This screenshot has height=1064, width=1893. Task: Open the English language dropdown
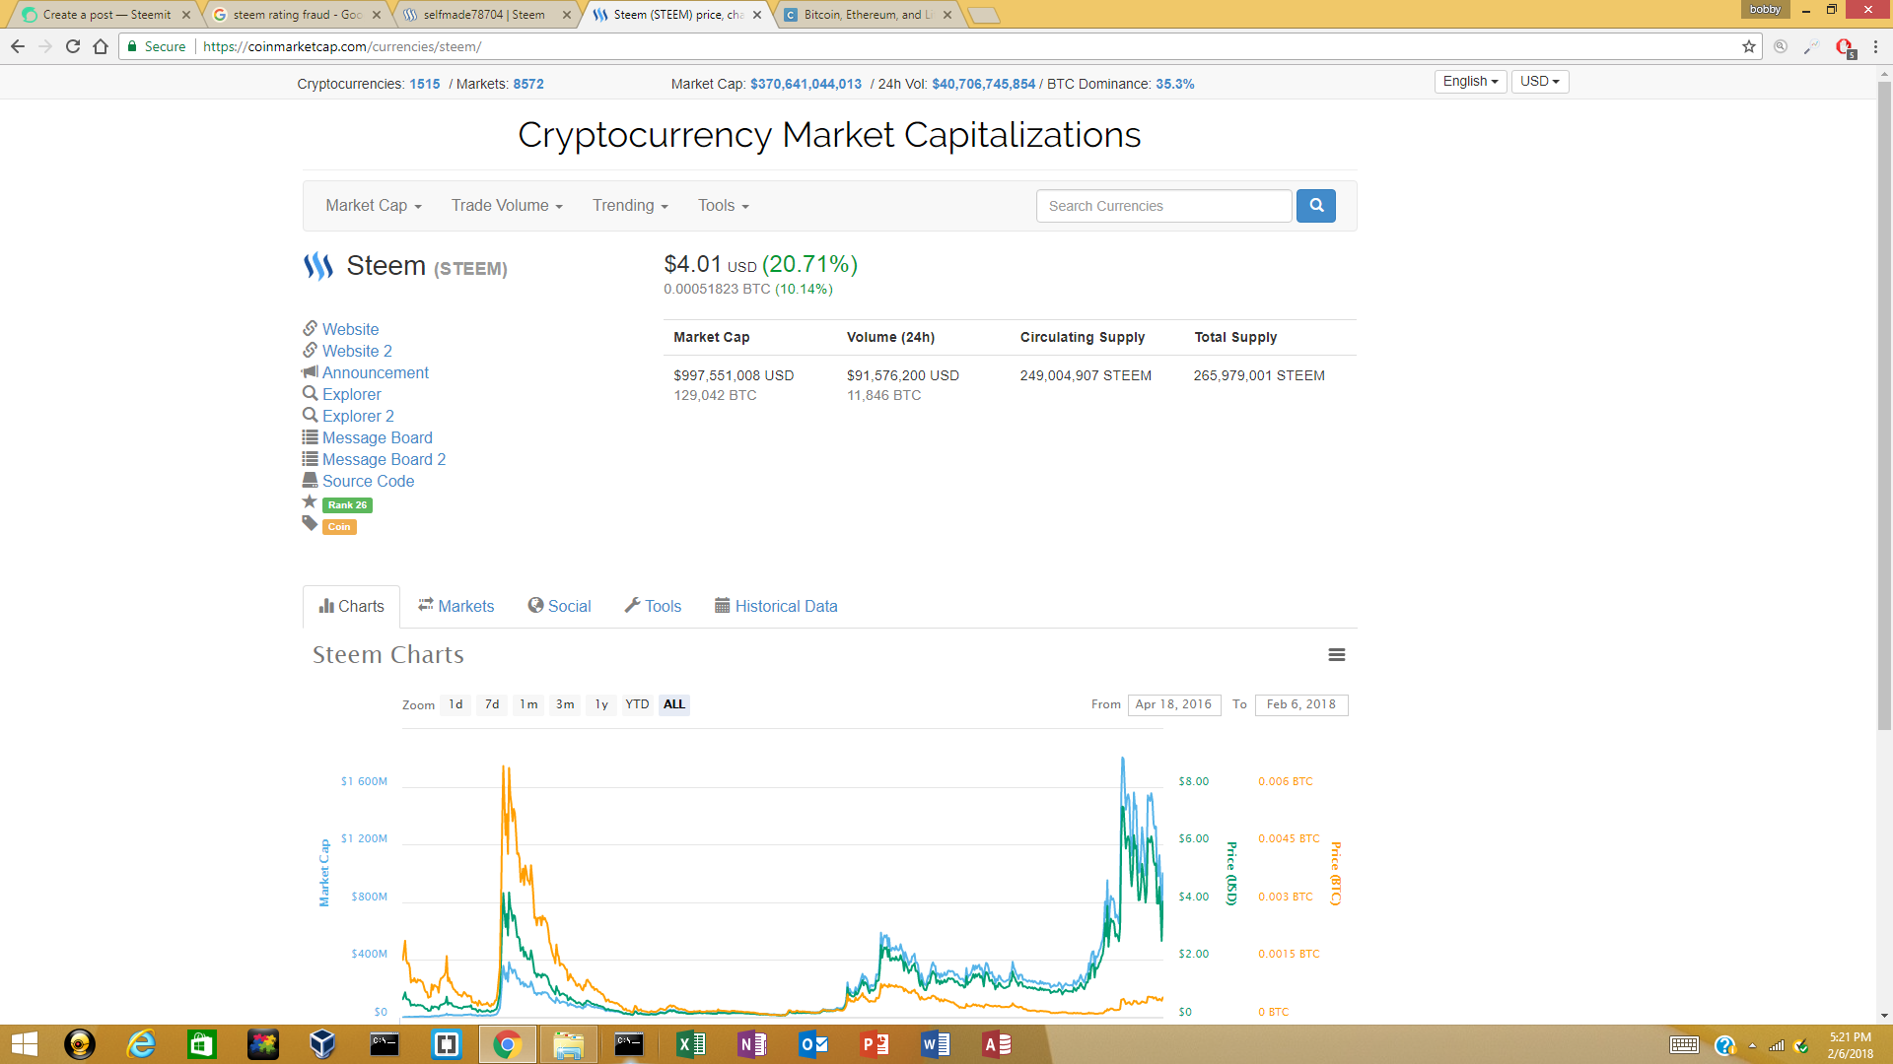tap(1470, 82)
